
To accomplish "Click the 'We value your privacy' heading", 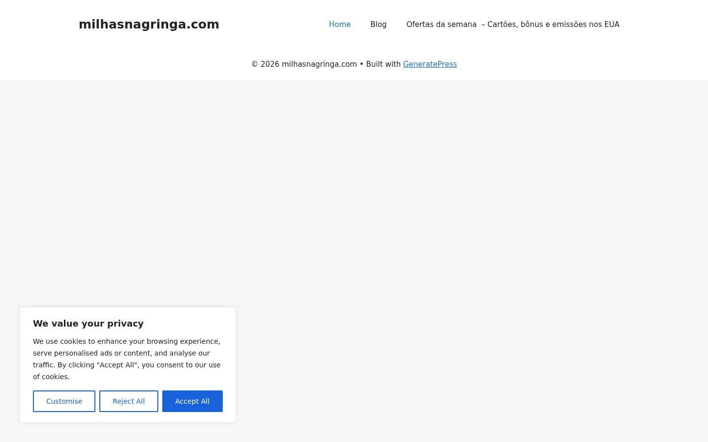I will [x=88, y=324].
